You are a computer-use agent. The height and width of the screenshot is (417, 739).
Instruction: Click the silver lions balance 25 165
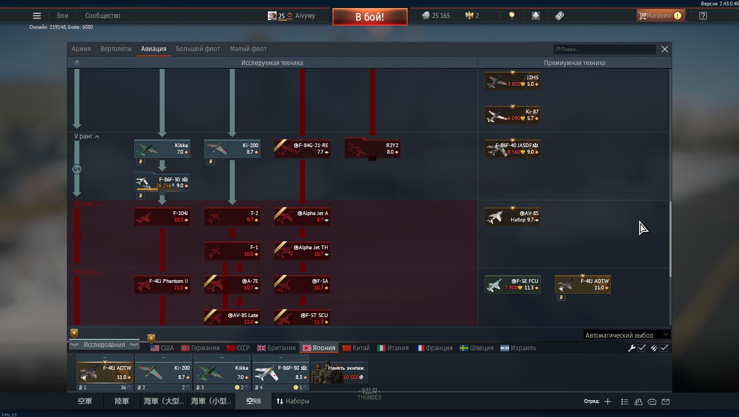point(436,16)
